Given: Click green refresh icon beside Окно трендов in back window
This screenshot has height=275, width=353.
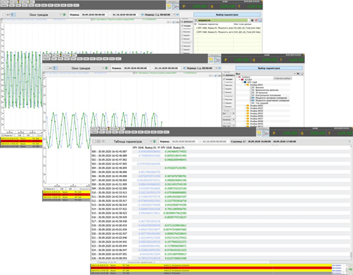Looking at the screenshot, I should click(64, 14).
